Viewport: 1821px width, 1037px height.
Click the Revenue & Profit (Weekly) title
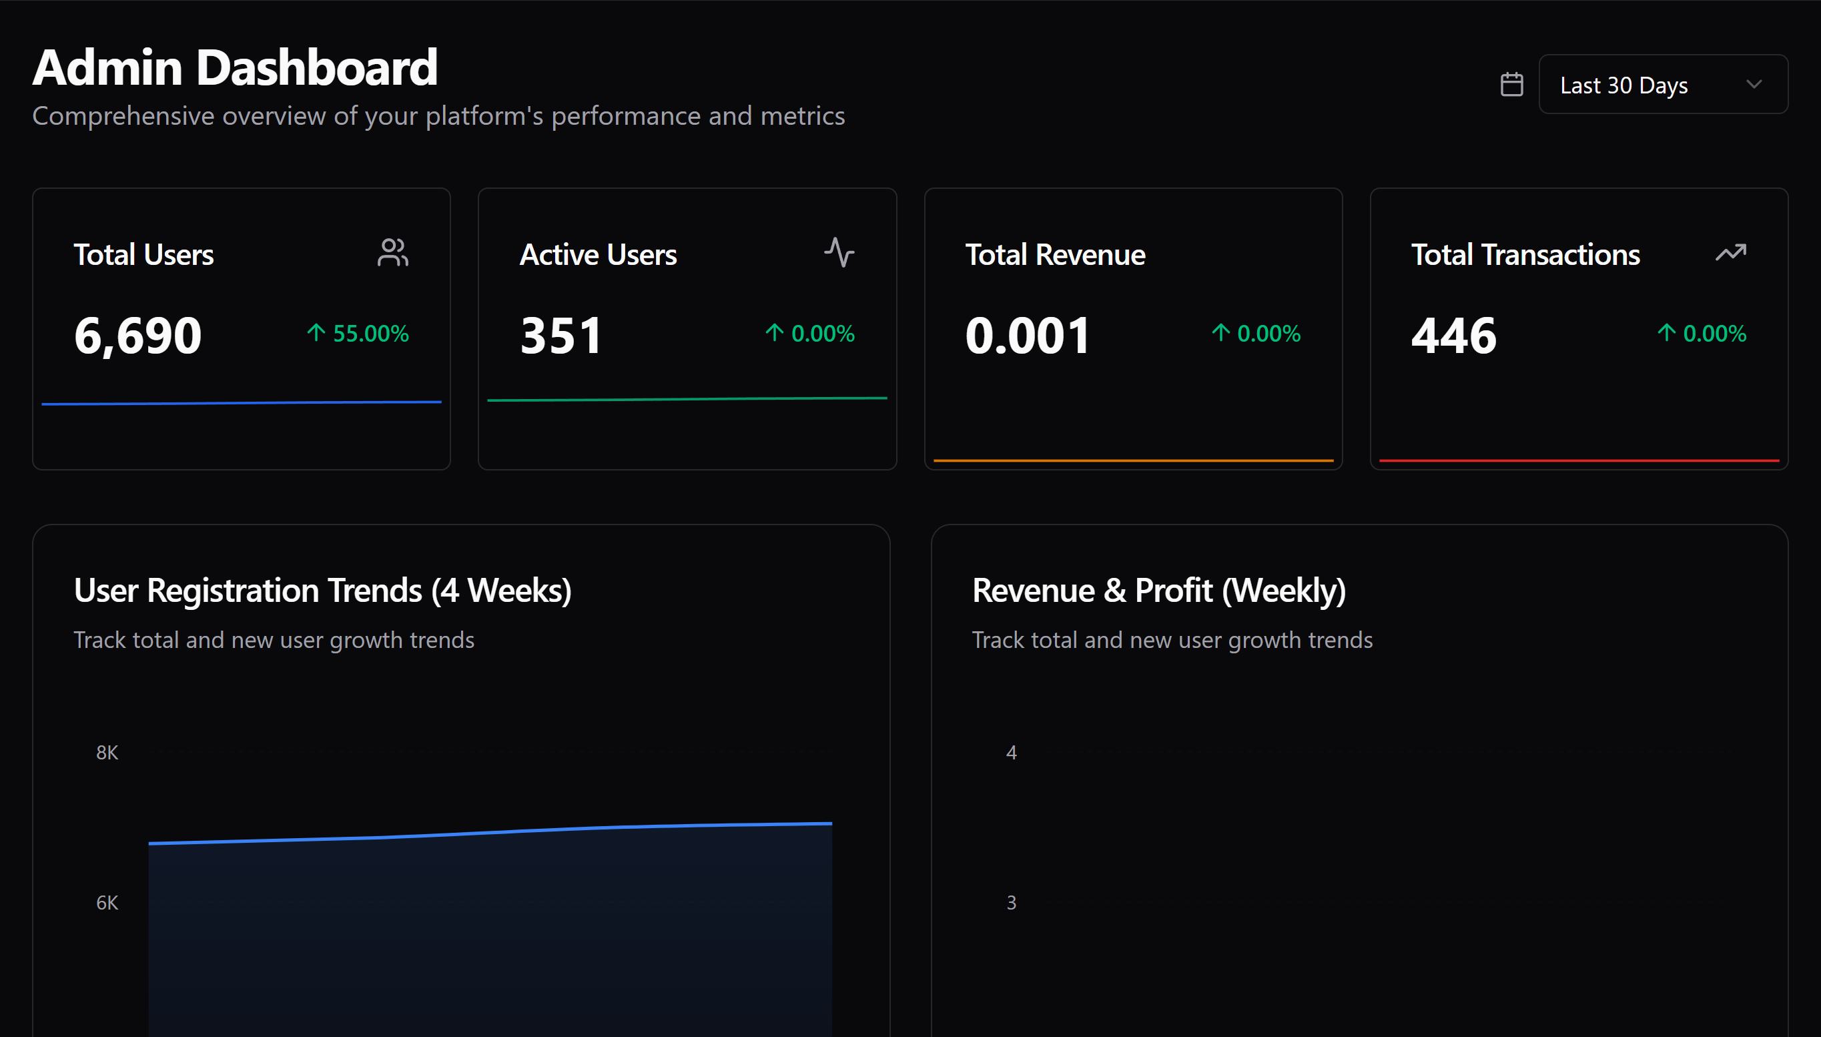1158,590
